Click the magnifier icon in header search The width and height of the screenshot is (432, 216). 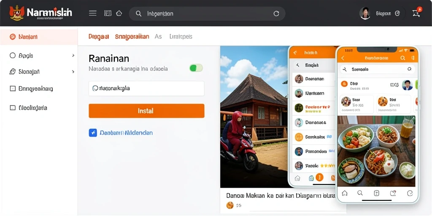coord(138,13)
